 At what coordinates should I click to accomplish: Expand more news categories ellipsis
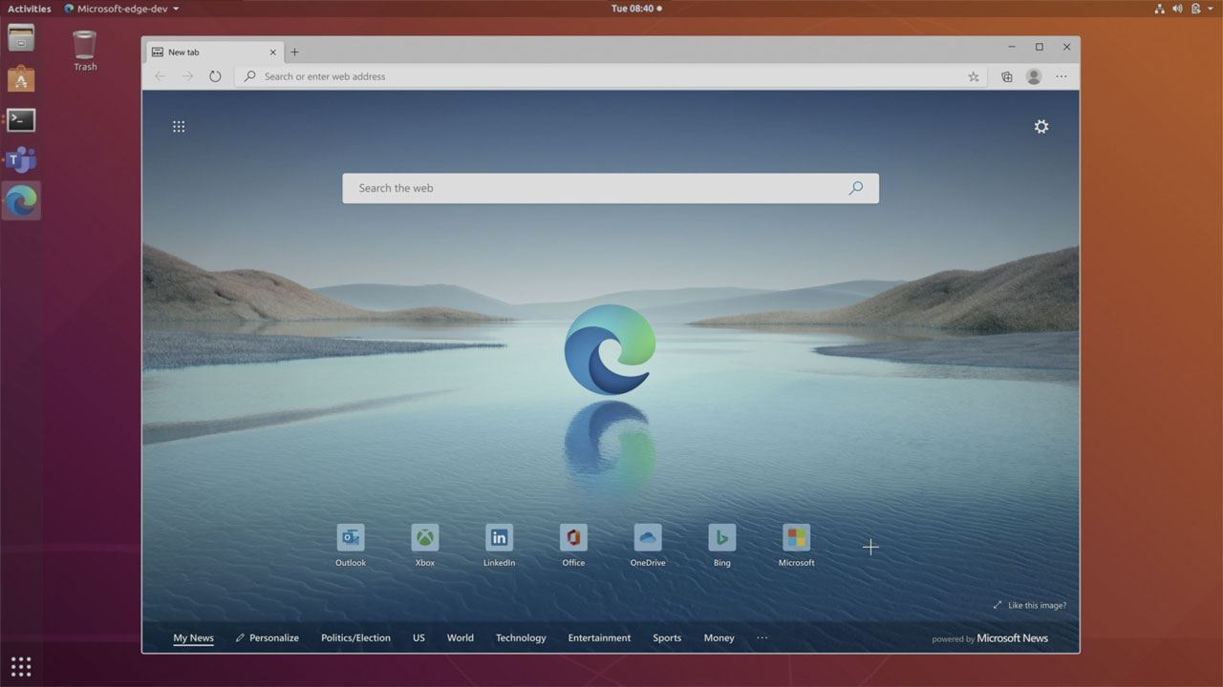762,637
